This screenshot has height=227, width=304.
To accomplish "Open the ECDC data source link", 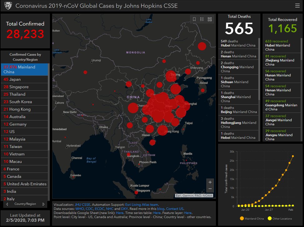I will coord(99,209).
